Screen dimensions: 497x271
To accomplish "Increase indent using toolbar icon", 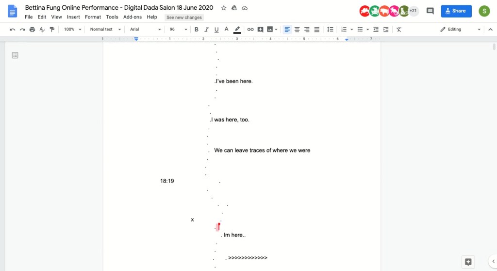I will pyautogui.click(x=386, y=30).
